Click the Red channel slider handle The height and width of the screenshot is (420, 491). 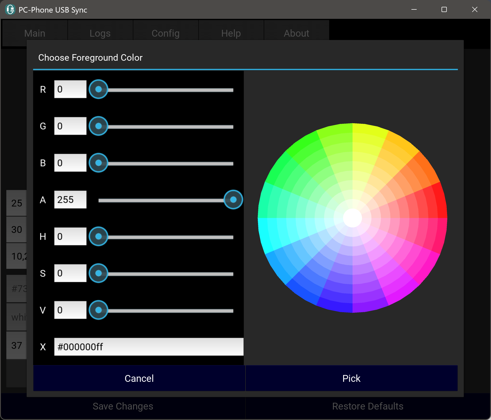point(98,89)
